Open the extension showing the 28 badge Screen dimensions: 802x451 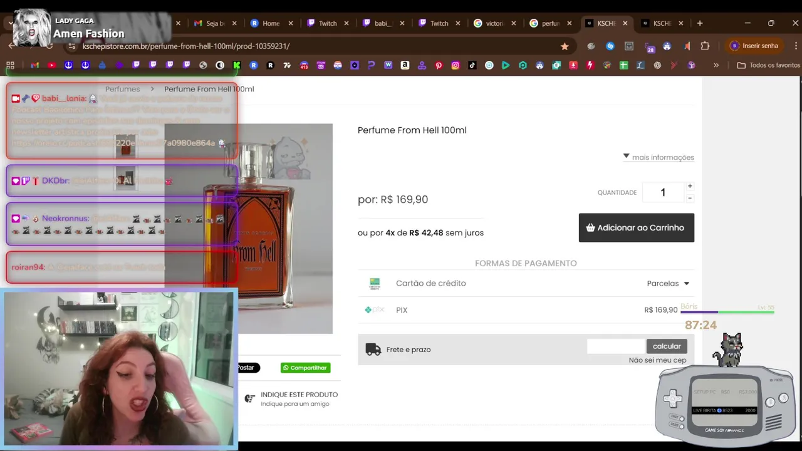point(648,46)
